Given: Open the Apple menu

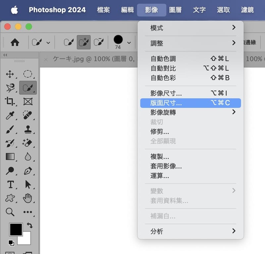Looking at the screenshot, I should pyautogui.click(x=15, y=10).
